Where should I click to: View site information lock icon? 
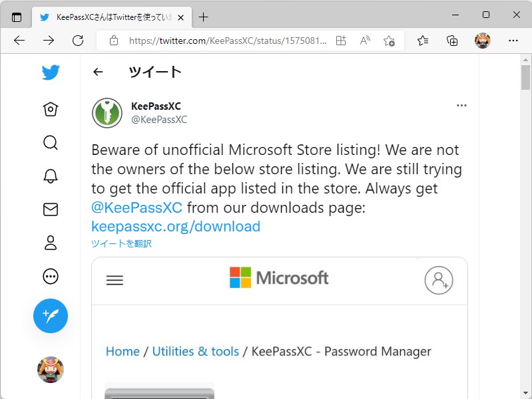click(x=114, y=41)
